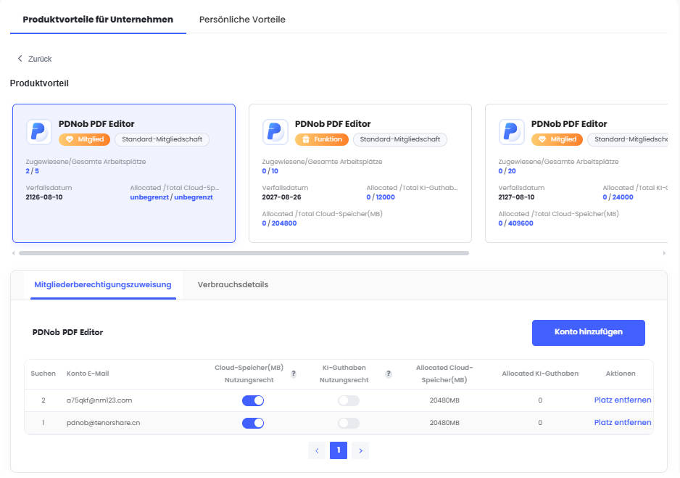Switch to the Verbrauchsdetails tab
This screenshot has height=478, width=680.
(x=233, y=284)
